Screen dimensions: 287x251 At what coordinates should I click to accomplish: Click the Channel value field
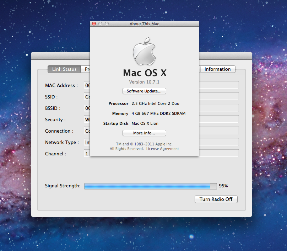point(87,153)
